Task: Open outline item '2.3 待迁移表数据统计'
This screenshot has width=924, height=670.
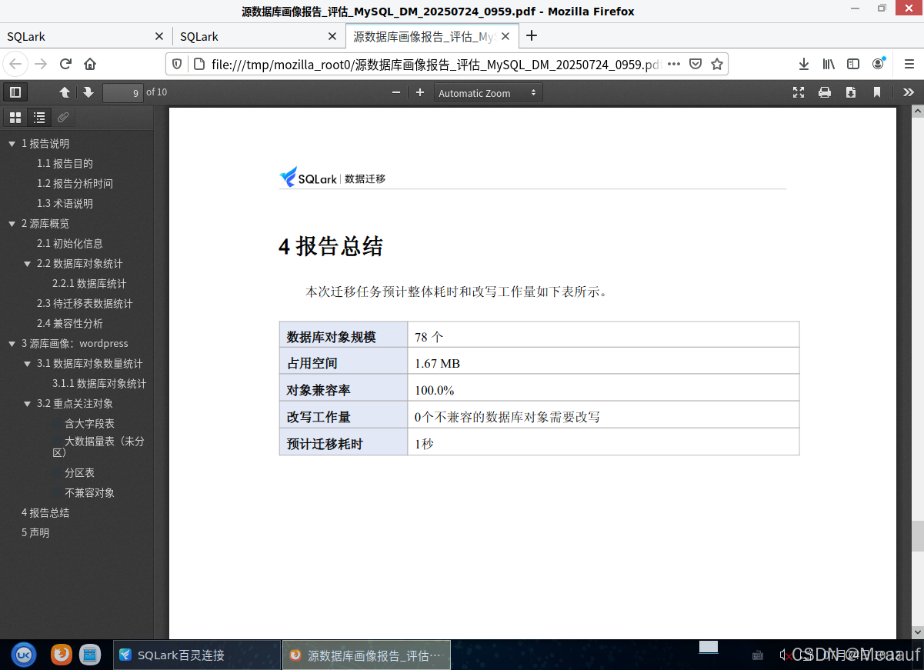Action: [85, 304]
